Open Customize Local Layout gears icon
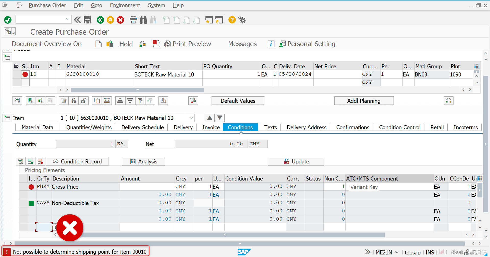This screenshot has height=257, width=490. pos(242,20)
